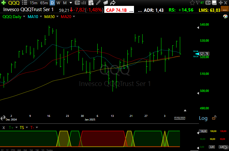Click the orange three-dots button at right

point(225,9)
